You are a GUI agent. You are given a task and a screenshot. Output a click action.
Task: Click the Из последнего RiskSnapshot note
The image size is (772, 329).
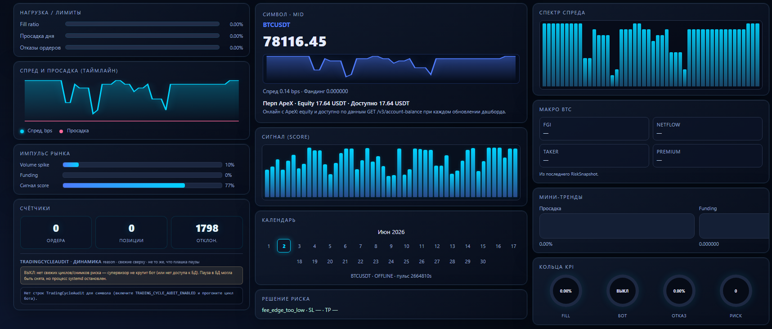[x=569, y=174]
